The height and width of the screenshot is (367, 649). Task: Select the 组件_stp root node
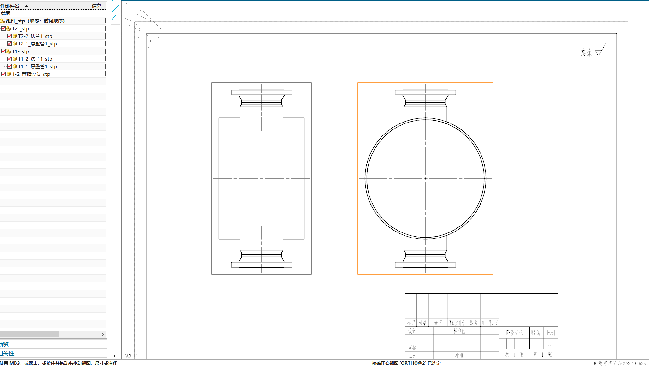35,21
